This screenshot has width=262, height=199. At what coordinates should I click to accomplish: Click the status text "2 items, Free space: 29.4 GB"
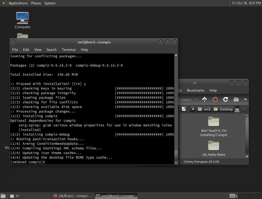[x=201, y=162]
